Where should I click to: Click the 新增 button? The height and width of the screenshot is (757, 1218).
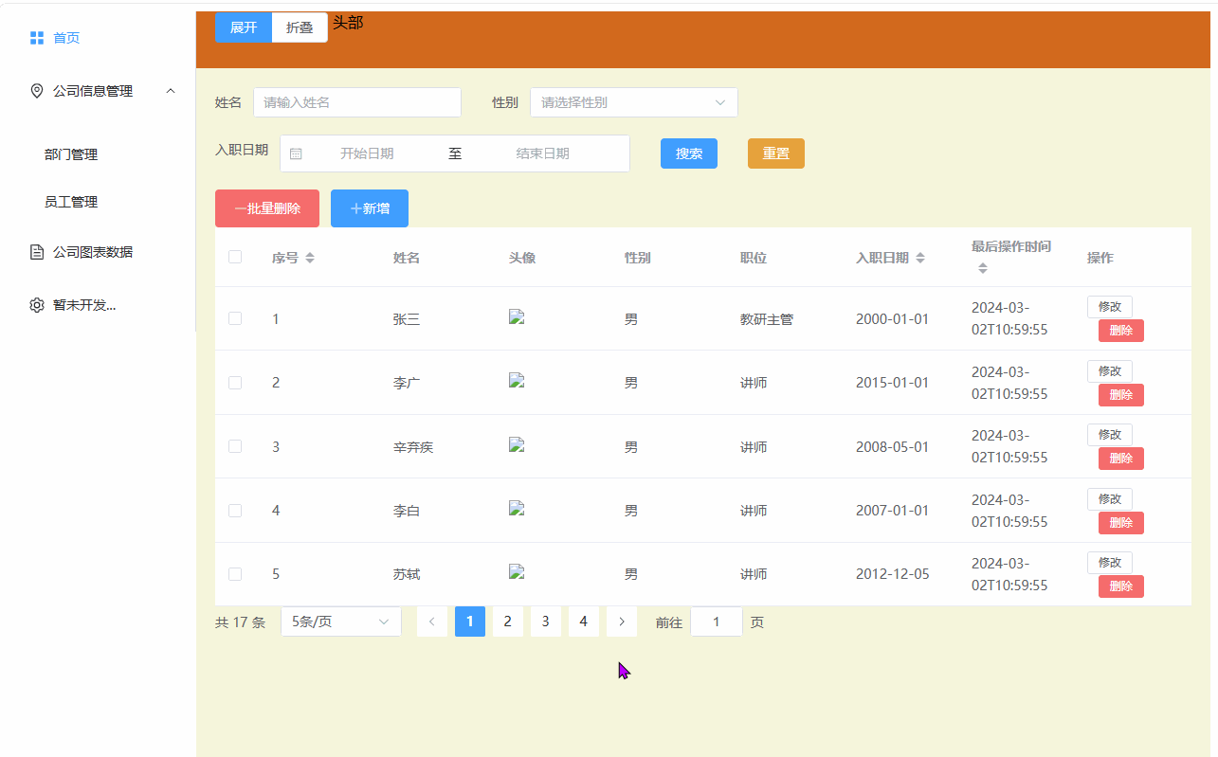[x=370, y=208]
